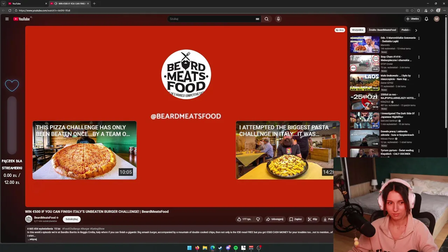The height and width of the screenshot is (252, 448).
Task: Open Spotify from the taskbar
Action: 236,248
